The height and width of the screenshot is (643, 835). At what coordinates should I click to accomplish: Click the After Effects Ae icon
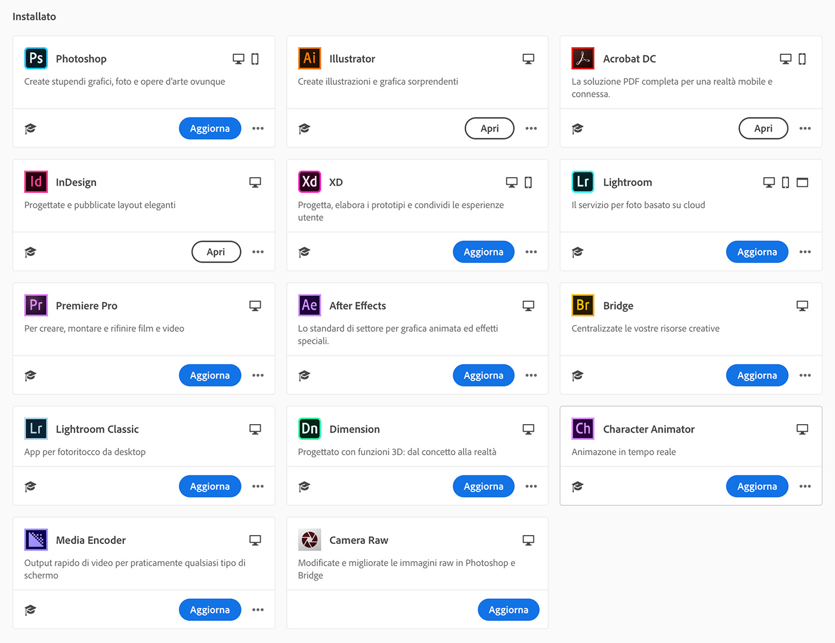point(310,305)
